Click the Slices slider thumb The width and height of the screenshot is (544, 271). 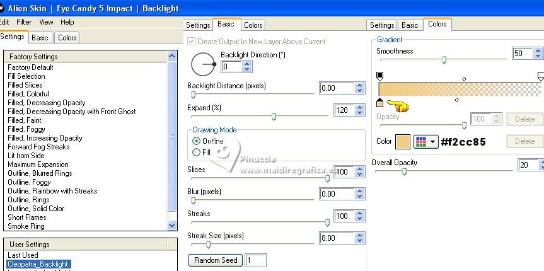[327, 179]
